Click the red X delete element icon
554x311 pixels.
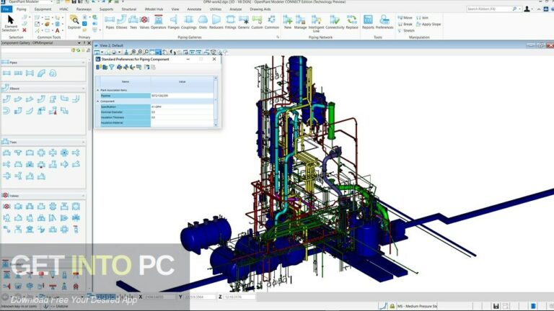pos(25,30)
